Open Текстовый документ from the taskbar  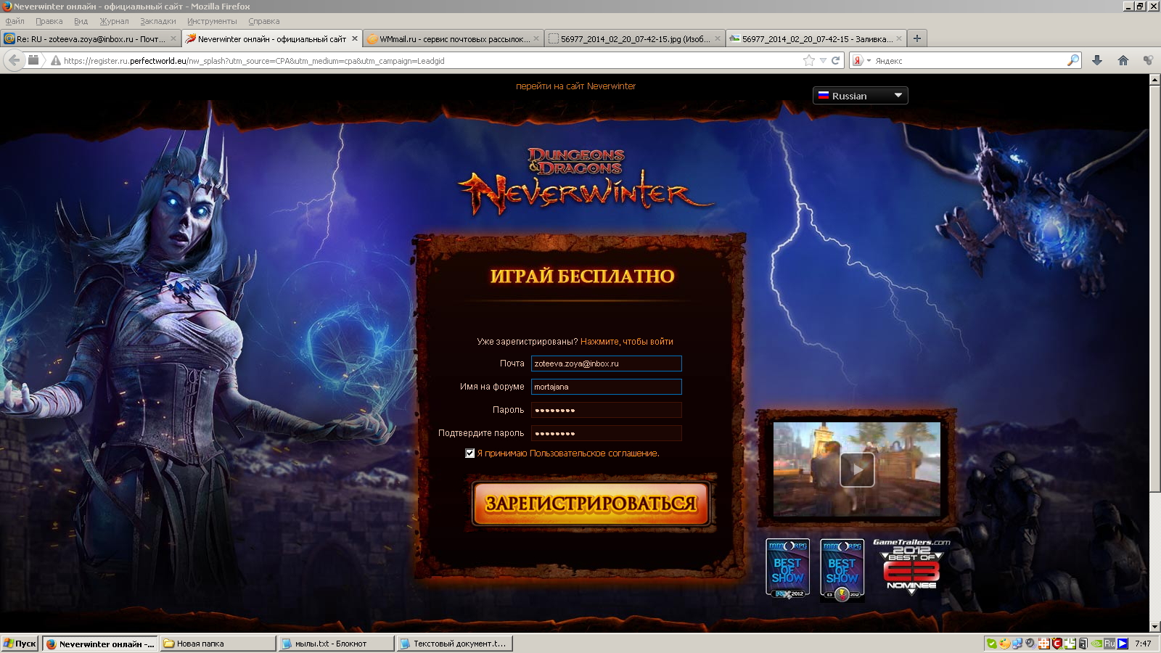pos(454,644)
